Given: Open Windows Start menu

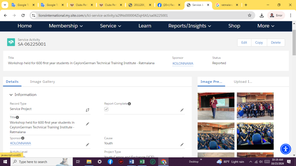Looking at the screenshot, I should point(5,162).
